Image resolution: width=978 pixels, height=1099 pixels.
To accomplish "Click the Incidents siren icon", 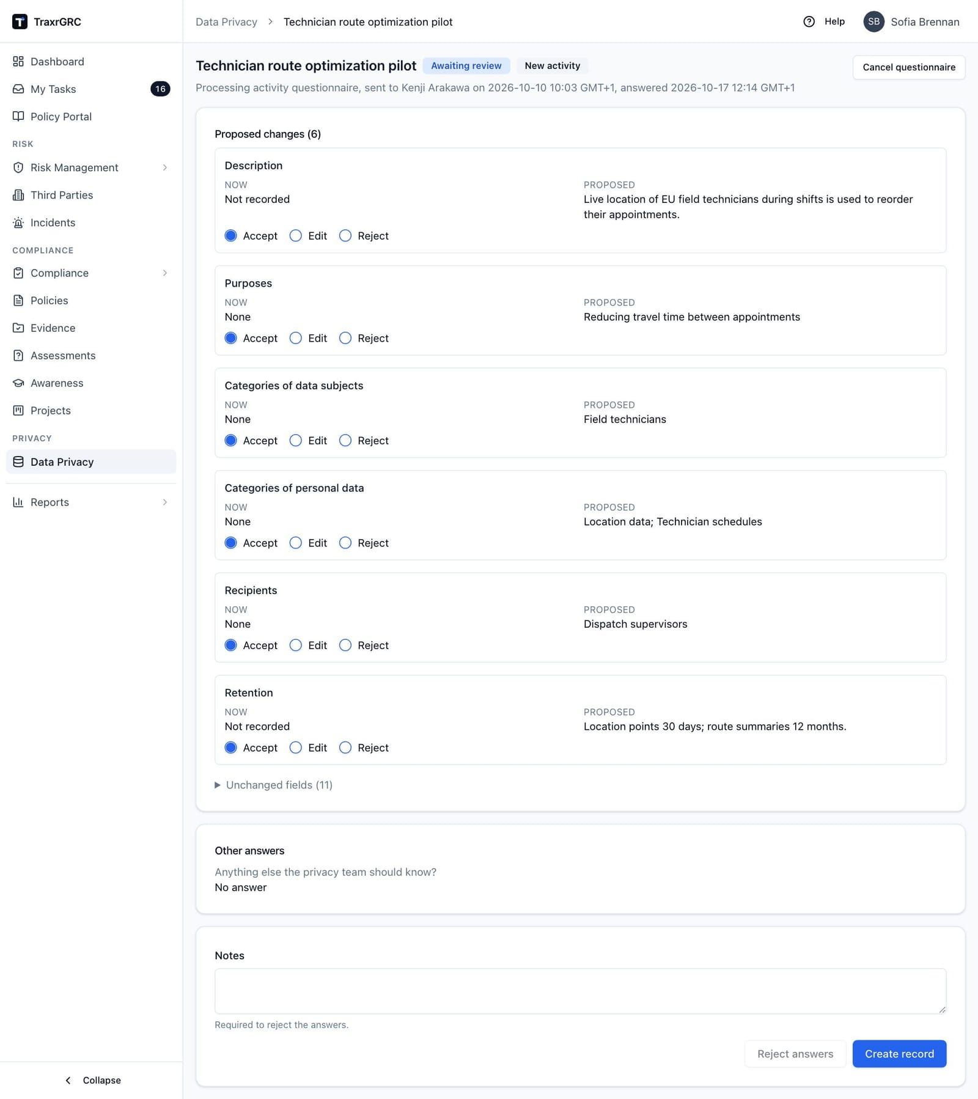I will click(18, 222).
